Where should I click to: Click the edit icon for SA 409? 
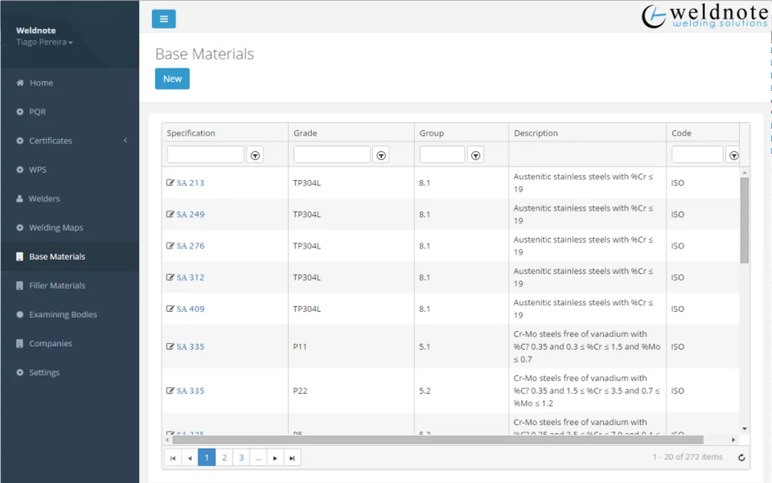point(170,309)
